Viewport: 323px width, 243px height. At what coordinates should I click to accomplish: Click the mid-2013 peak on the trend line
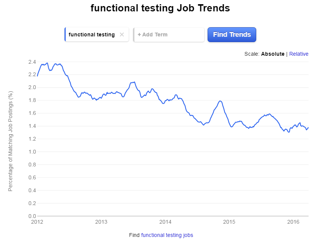tap(134, 82)
